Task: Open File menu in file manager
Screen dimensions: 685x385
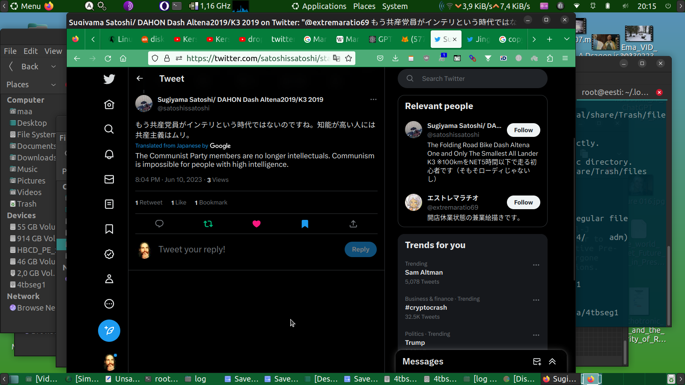Action: [10, 51]
